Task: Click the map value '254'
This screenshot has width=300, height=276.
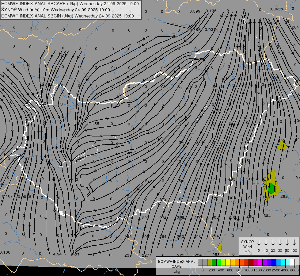Action: pos(198,255)
